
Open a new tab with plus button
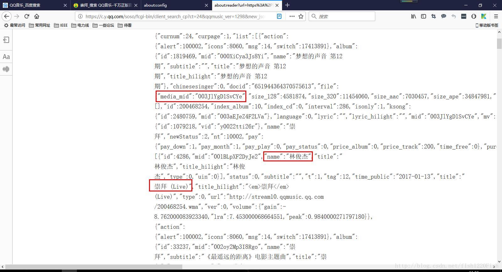point(287,5)
